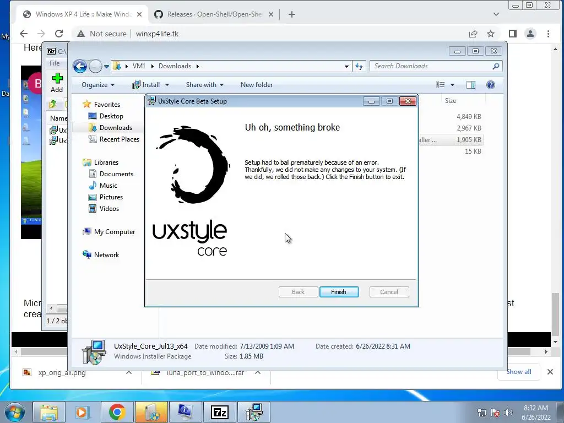Open view options dropdown arrow

pos(453,85)
